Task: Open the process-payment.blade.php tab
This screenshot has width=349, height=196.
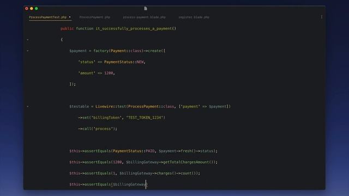Action: pos(144,17)
